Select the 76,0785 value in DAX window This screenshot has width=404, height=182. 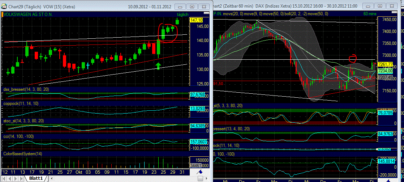click(x=385, y=113)
